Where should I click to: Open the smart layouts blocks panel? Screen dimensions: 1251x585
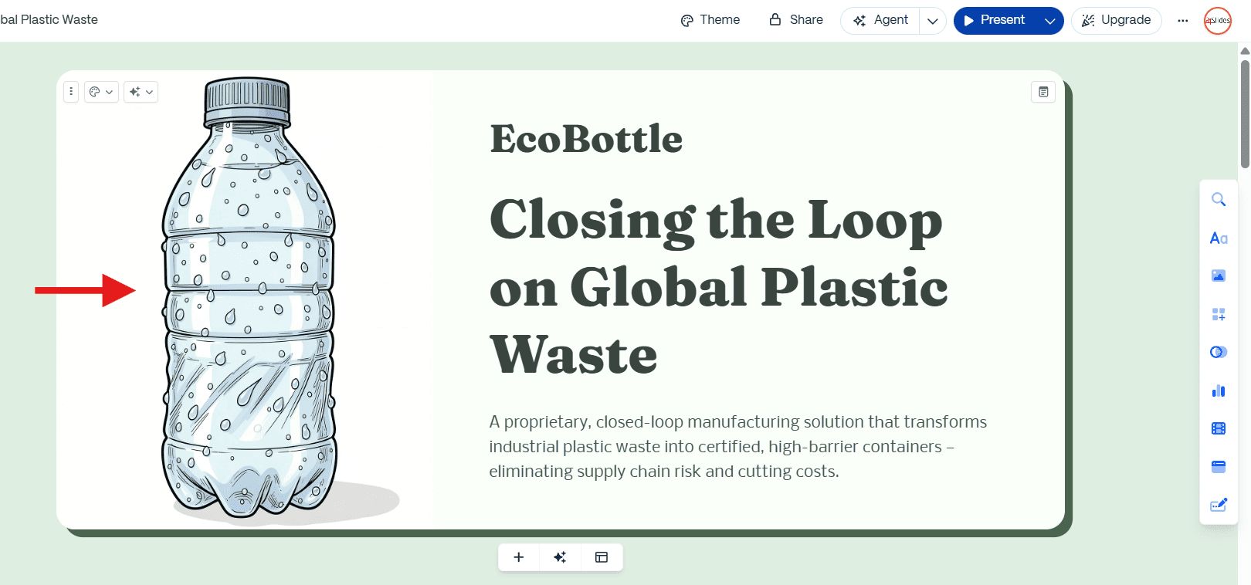[x=1219, y=314]
